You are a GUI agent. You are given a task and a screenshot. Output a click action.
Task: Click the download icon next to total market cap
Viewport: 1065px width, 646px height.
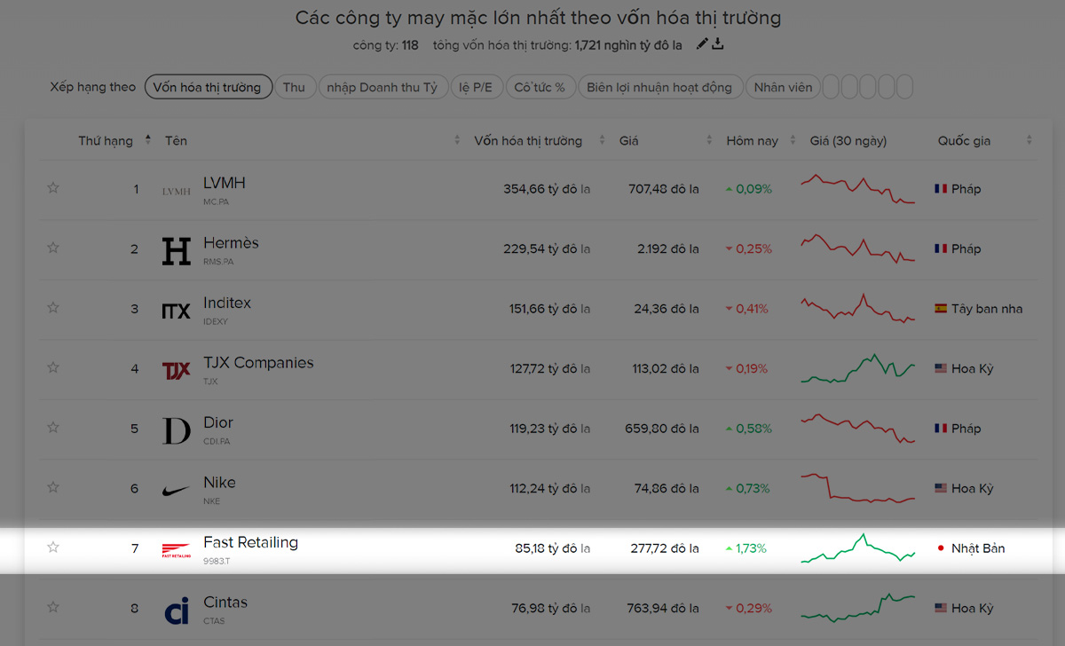point(718,44)
